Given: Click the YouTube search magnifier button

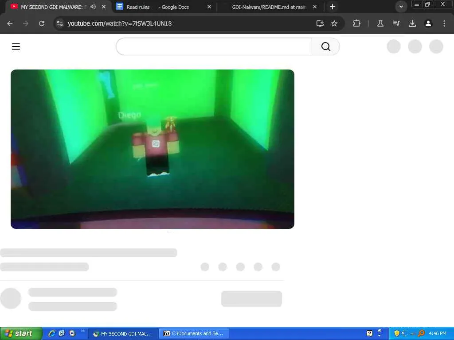Looking at the screenshot, I should pos(326,46).
